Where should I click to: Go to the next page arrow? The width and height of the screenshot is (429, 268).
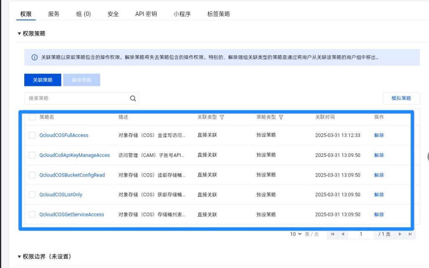click(x=400, y=234)
